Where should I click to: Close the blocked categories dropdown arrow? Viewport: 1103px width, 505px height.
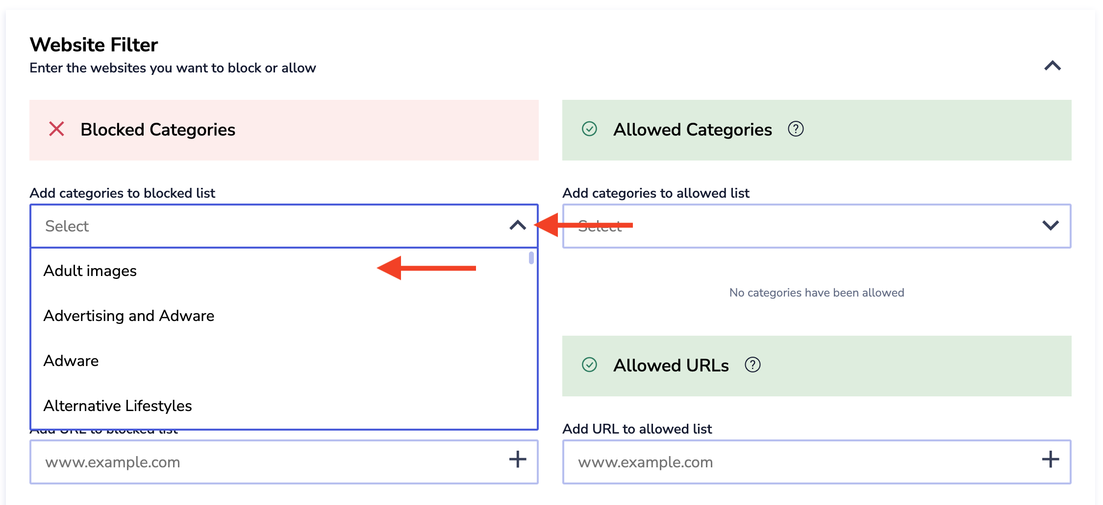517,226
